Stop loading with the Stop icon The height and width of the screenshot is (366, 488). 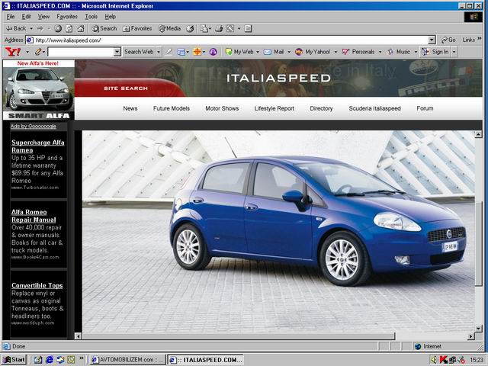[58, 29]
